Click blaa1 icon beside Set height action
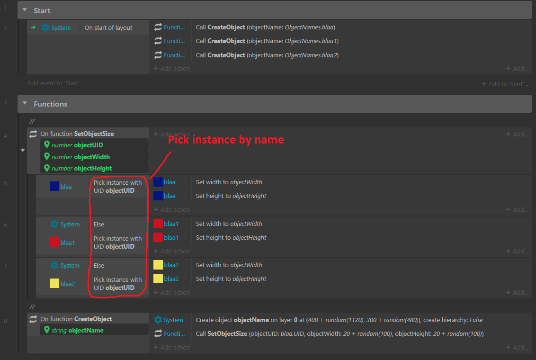The image size is (536, 360). (x=158, y=237)
